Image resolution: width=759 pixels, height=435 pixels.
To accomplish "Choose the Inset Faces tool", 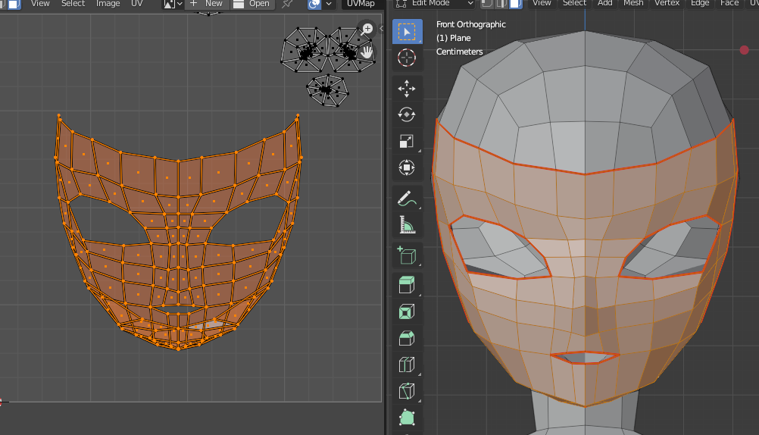I will click(x=407, y=311).
